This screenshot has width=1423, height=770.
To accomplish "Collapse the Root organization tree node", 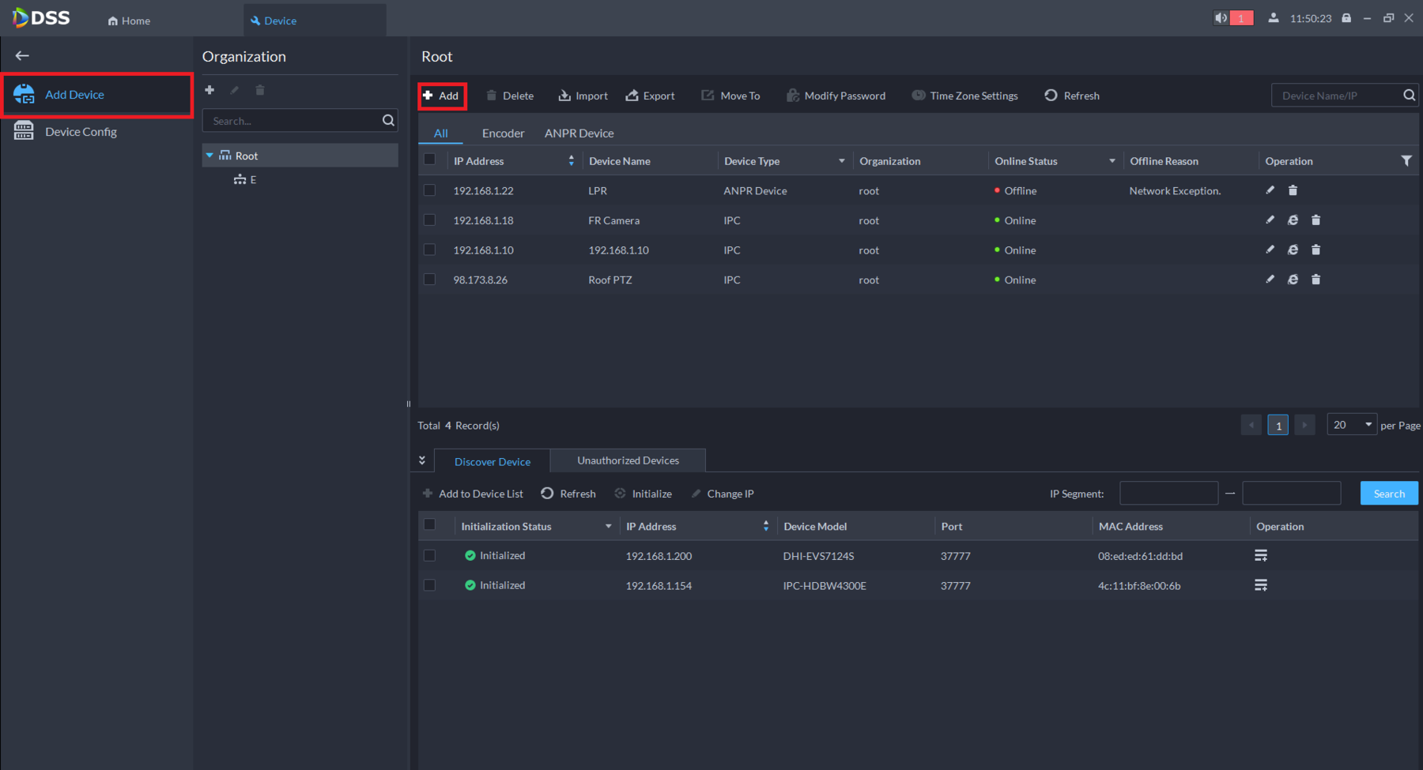I will [209, 156].
